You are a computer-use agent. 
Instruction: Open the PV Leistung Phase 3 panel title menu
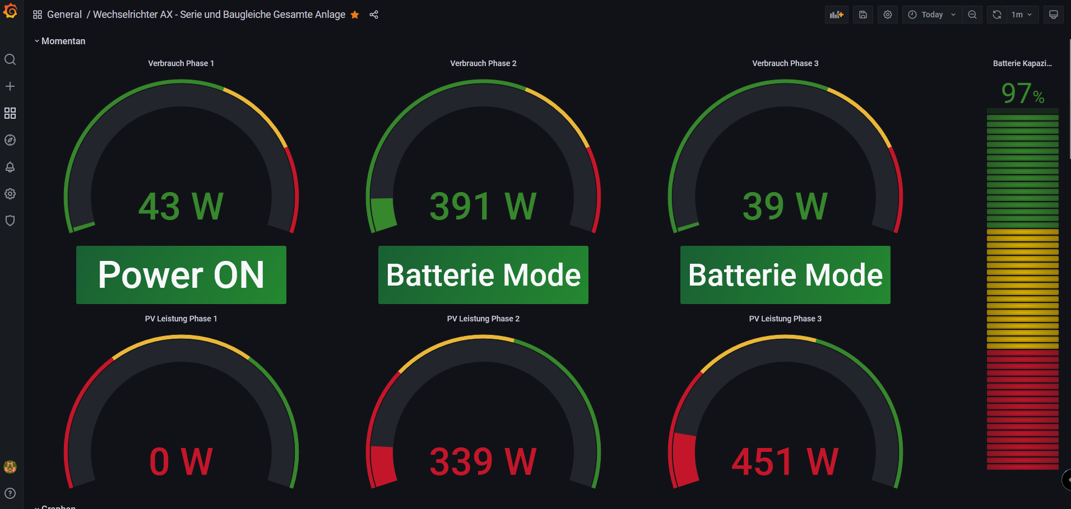(x=785, y=319)
